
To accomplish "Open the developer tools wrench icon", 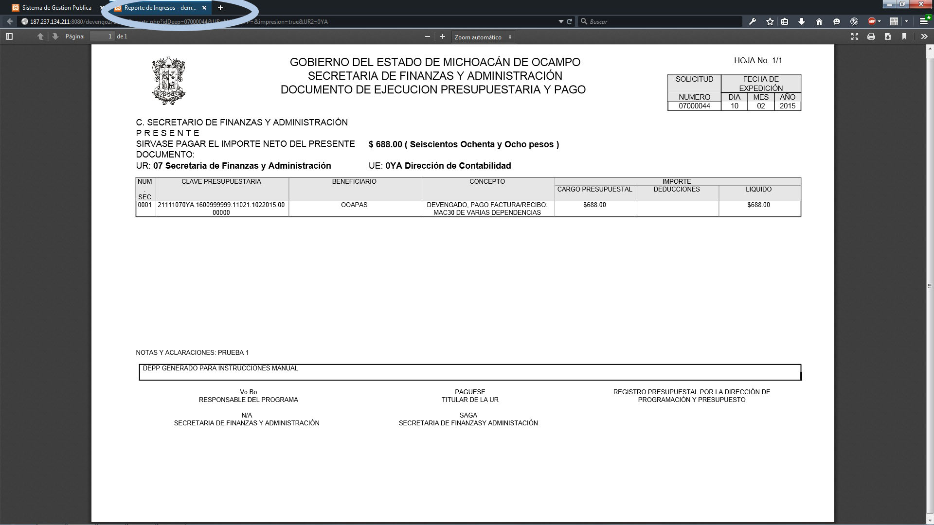I will click(753, 21).
